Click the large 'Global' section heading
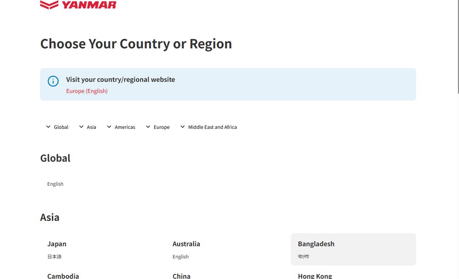This screenshot has height=279, width=459. [x=55, y=158]
